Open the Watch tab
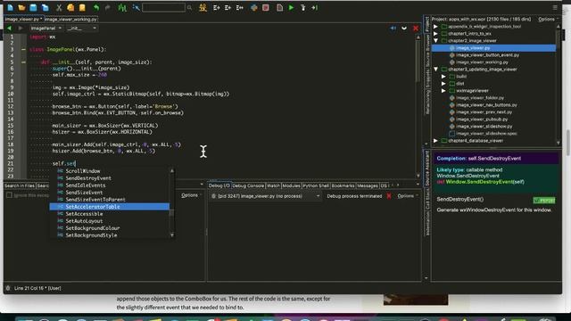 tap(273, 185)
